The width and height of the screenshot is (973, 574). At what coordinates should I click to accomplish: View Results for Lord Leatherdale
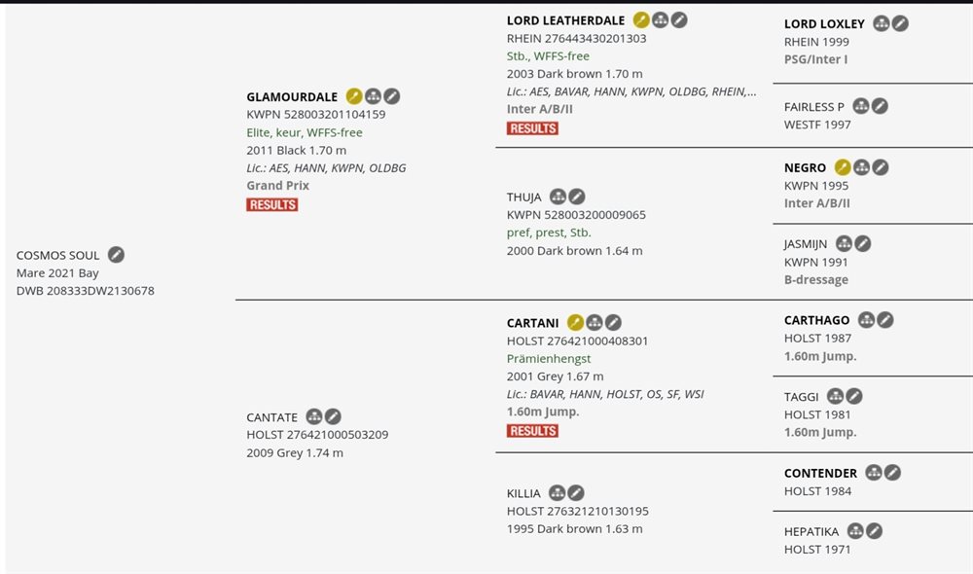(532, 128)
